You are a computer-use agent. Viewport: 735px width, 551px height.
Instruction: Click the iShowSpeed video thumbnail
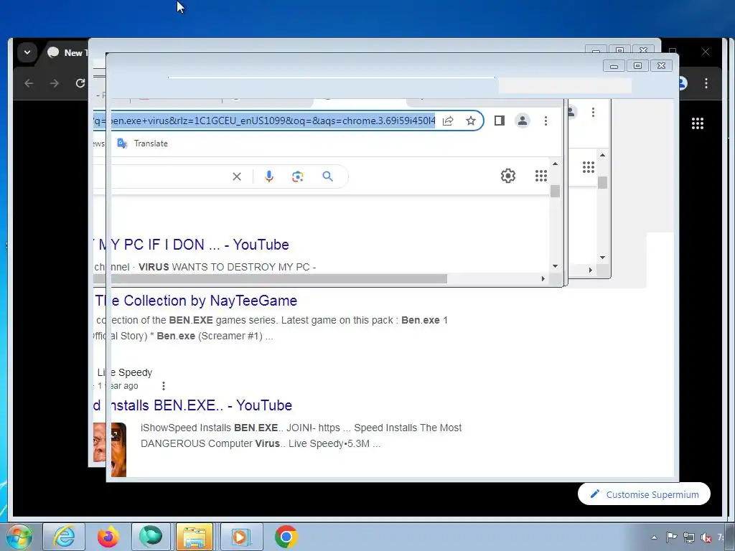[x=110, y=449]
